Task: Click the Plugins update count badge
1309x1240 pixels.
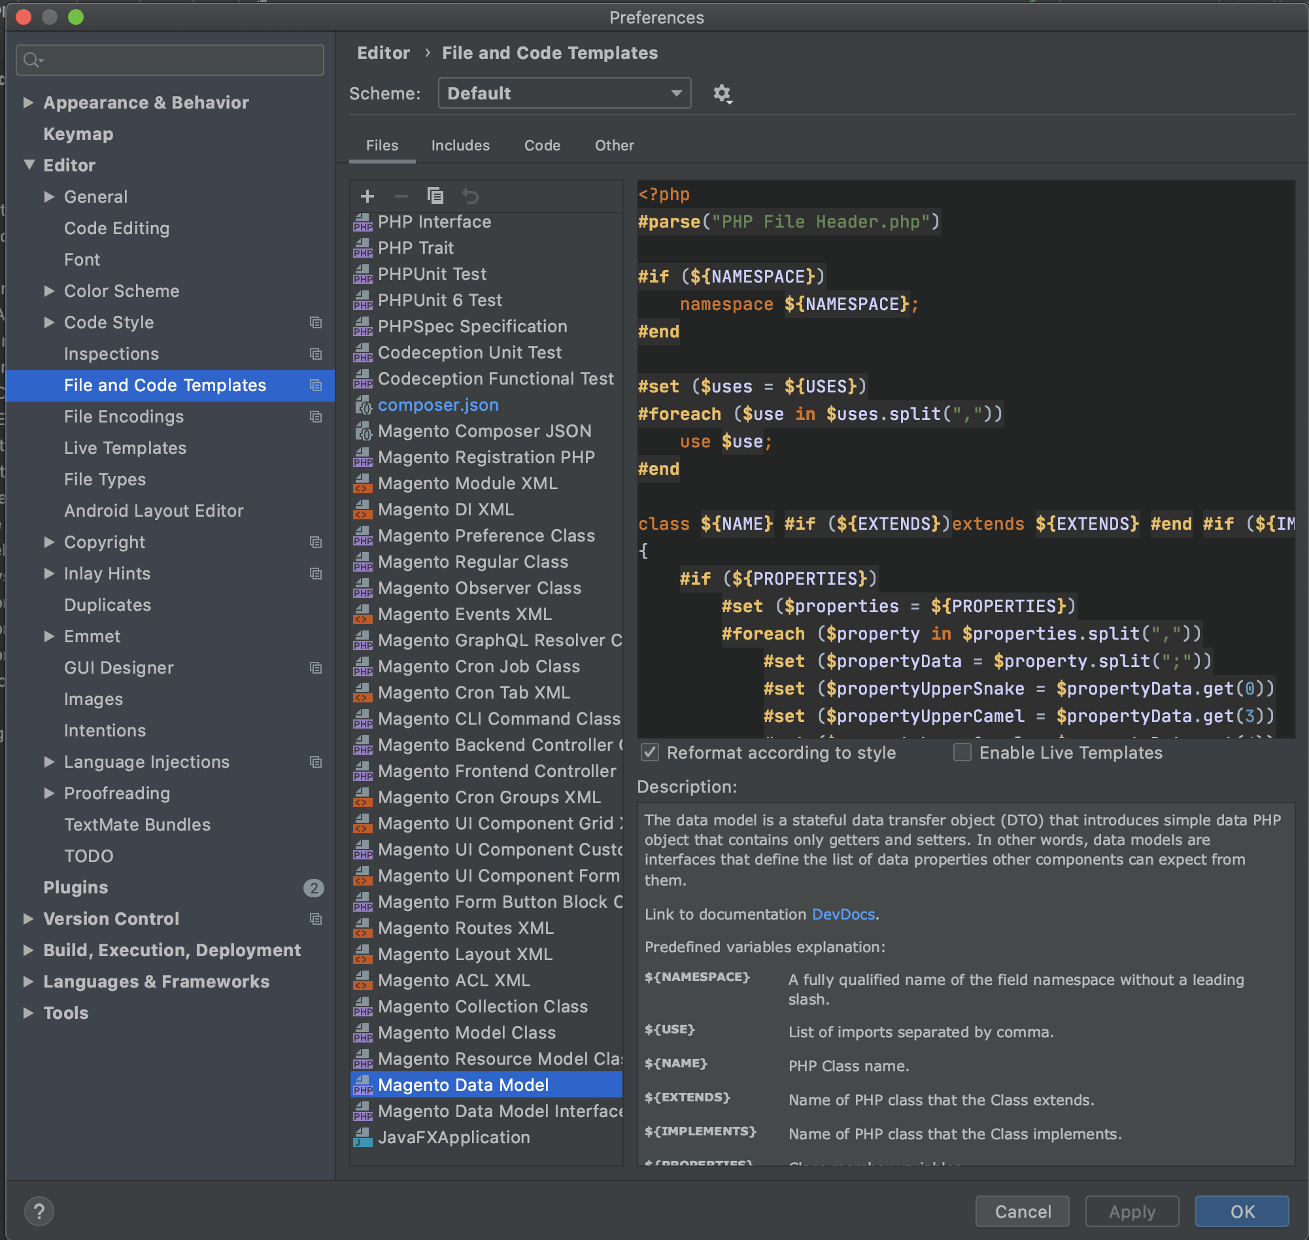Action: coord(313,887)
